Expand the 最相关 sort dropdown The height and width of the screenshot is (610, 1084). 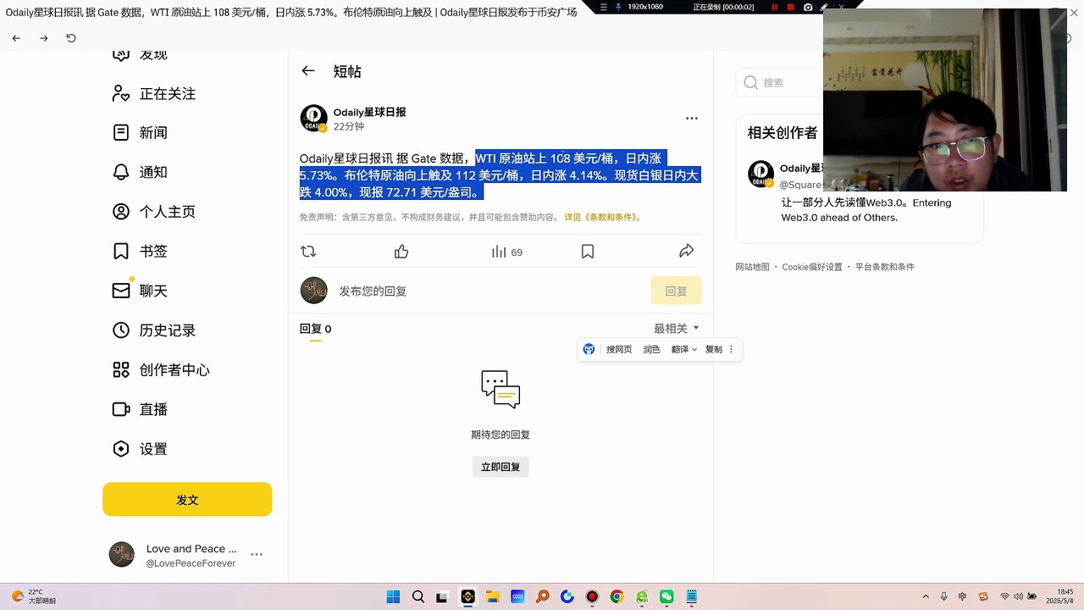click(677, 329)
